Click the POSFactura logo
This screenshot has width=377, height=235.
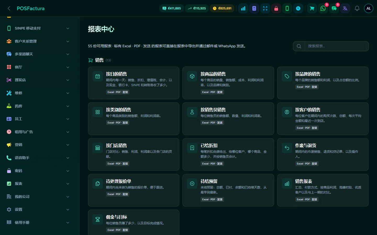(31, 8)
